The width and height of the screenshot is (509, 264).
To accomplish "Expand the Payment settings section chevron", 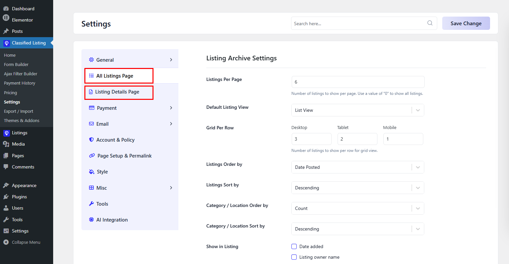I will tap(171, 108).
